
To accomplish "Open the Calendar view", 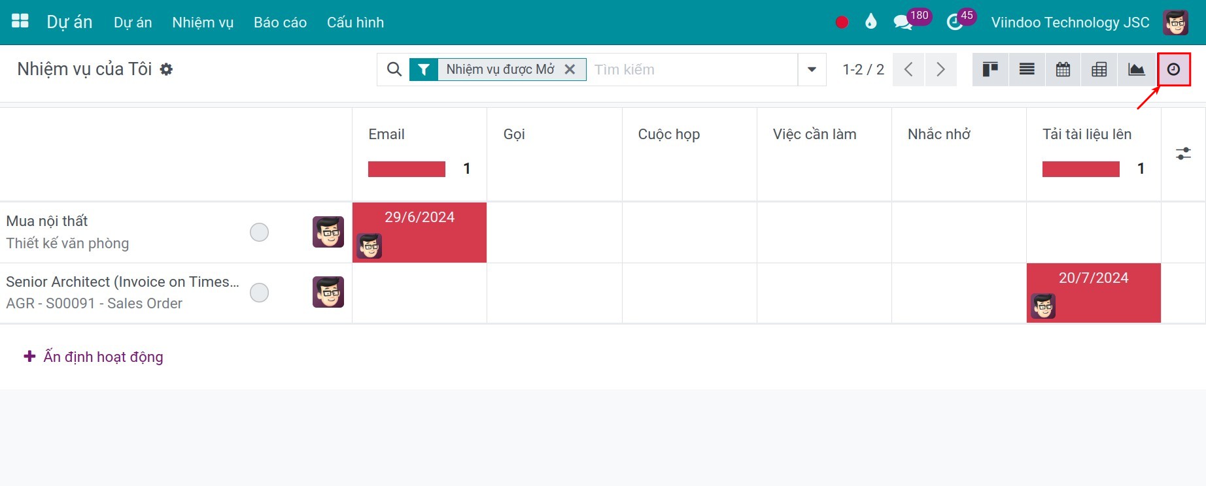I will tap(1063, 69).
